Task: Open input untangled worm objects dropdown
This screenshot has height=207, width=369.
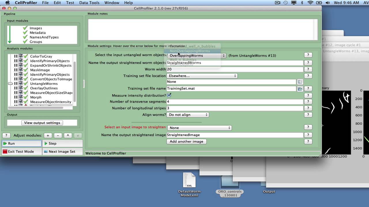Action: 197,55
